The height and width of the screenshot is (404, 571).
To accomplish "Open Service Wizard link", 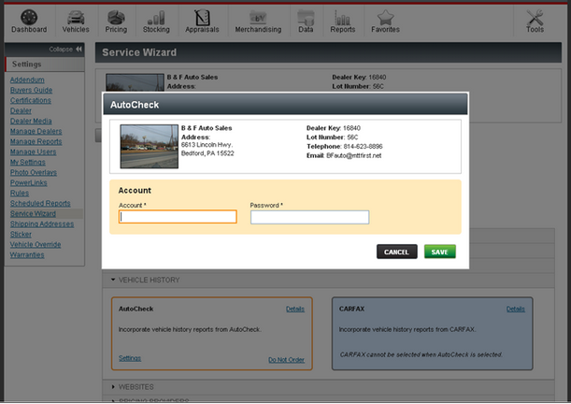I will [x=33, y=213].
